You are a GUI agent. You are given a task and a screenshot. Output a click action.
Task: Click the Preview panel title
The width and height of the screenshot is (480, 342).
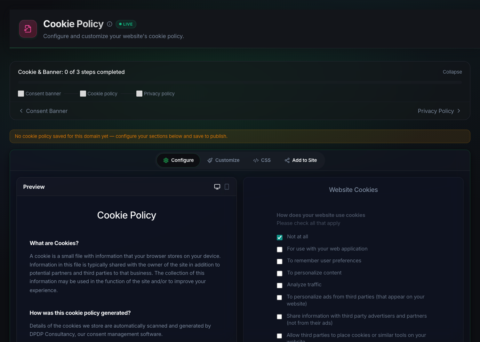click(x=34, y=187)
